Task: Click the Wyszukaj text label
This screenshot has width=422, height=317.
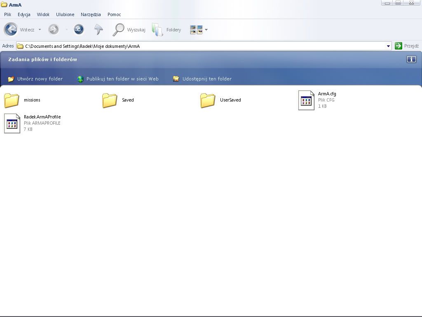Action: 136,30
